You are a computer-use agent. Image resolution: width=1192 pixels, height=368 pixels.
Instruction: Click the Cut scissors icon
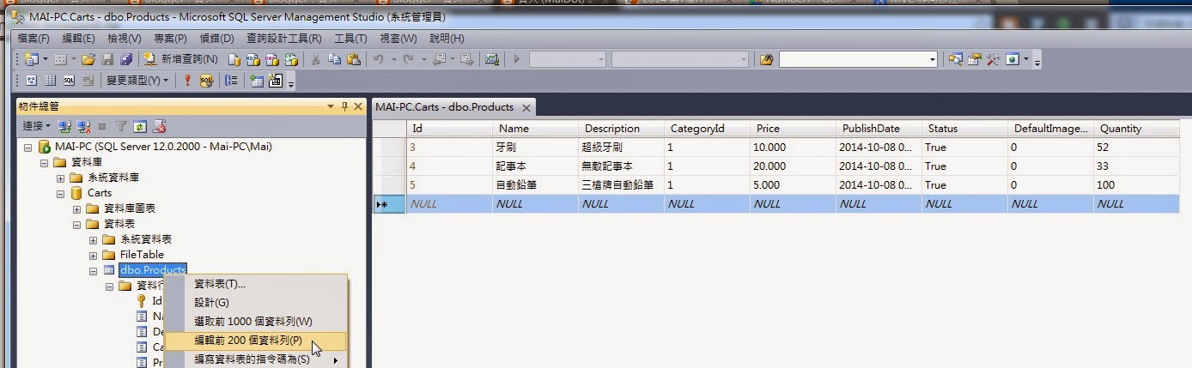(315, 60)
